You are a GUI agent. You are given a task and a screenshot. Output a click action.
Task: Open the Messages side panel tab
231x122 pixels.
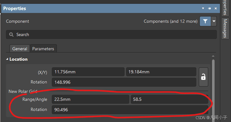pos(225,28)
